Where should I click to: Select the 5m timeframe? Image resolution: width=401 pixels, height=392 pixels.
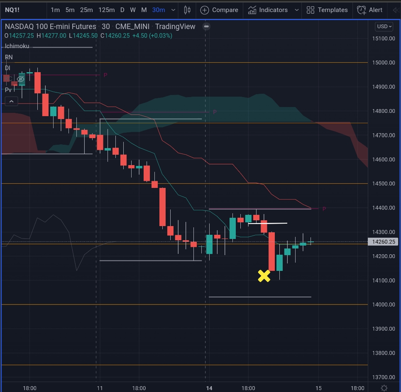pyautogui.click(x=70, y=10)
